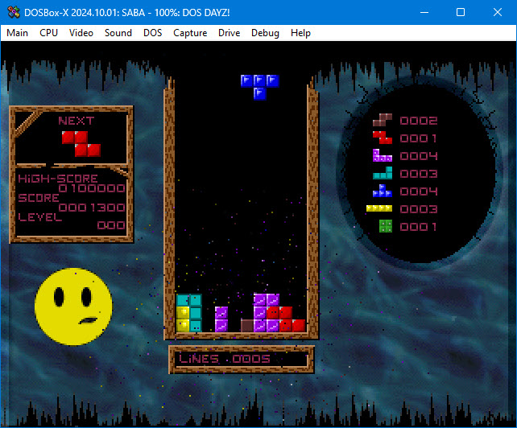The image size is (517, 428).
Task: Click the level value 000
Action: tap(111, 226)
